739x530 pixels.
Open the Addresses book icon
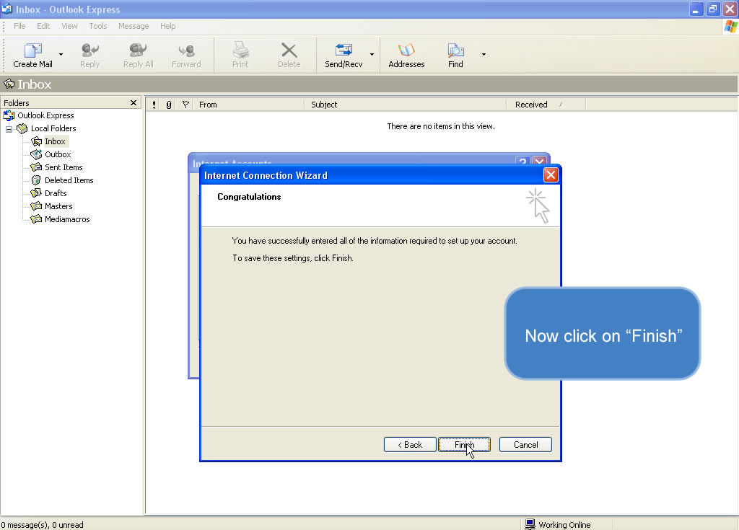point(406,51)
